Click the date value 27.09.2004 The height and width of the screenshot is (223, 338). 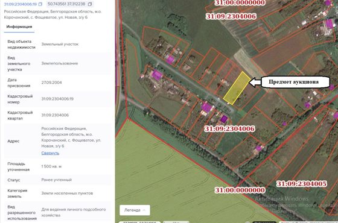click(x=51, y=83)
